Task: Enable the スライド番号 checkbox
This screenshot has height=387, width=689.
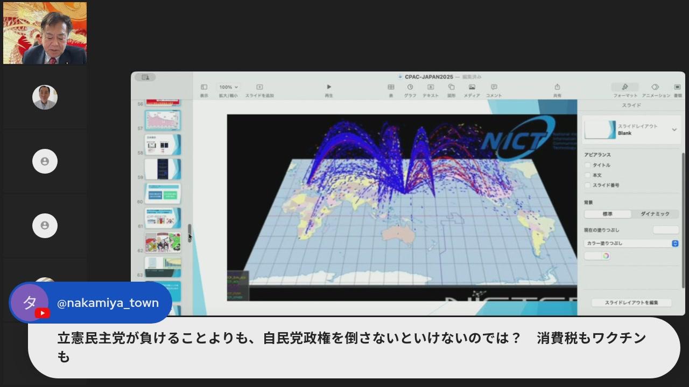Action: click(588, 185)
